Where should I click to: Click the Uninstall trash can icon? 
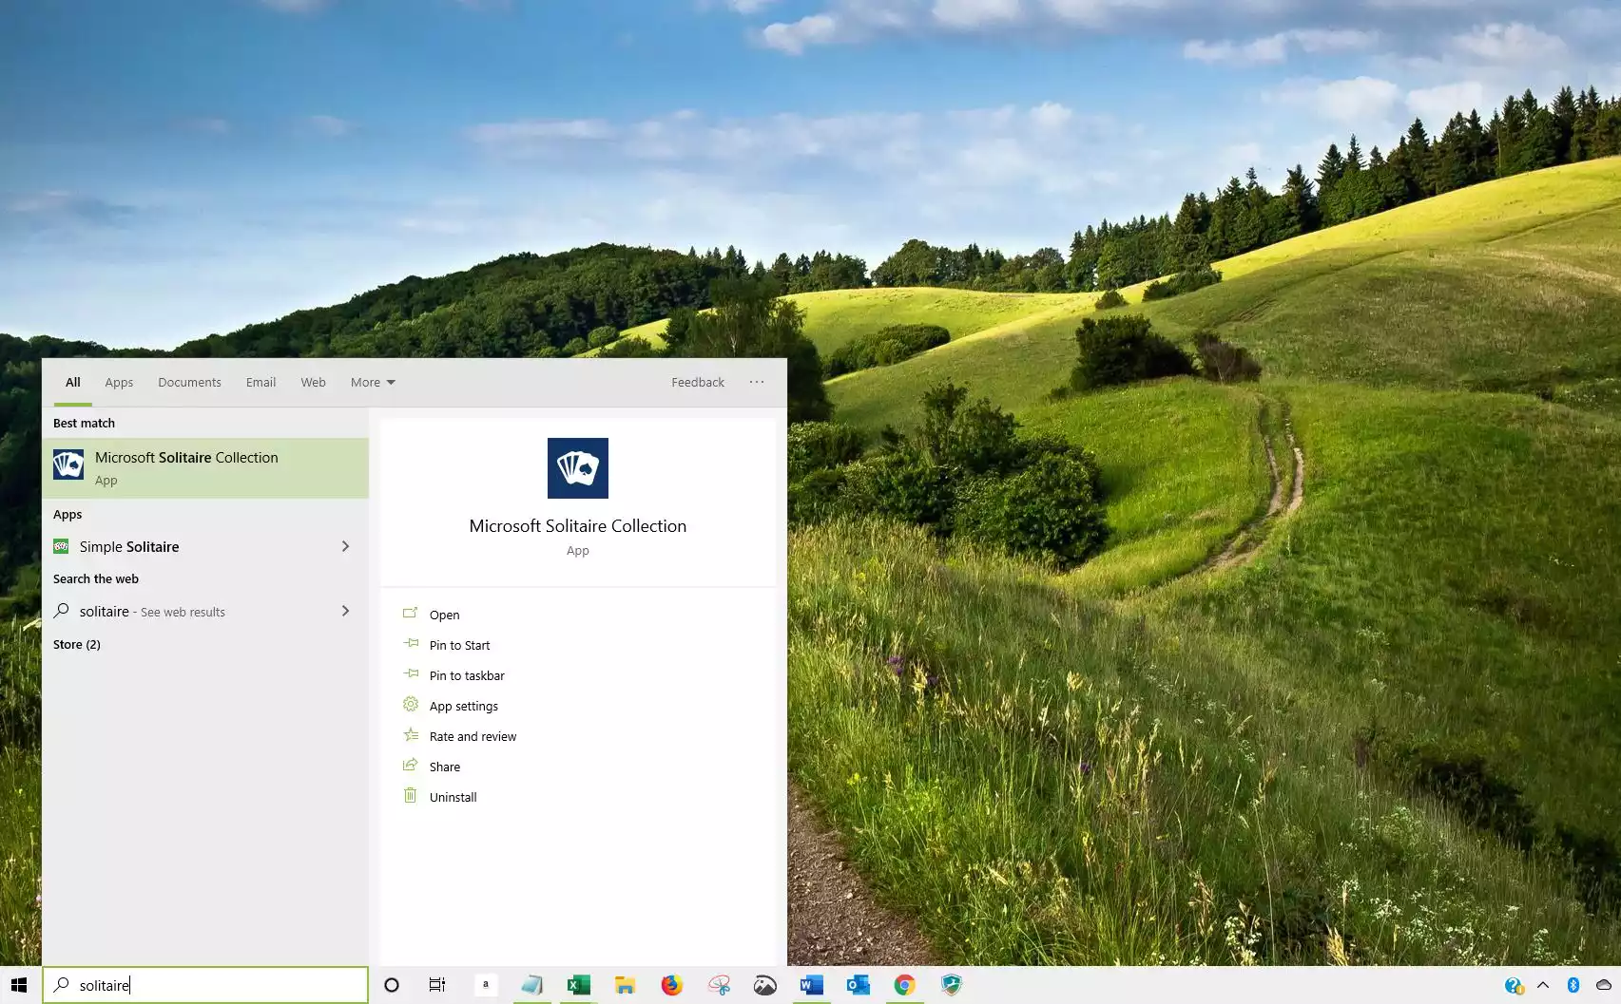point(411,796)
